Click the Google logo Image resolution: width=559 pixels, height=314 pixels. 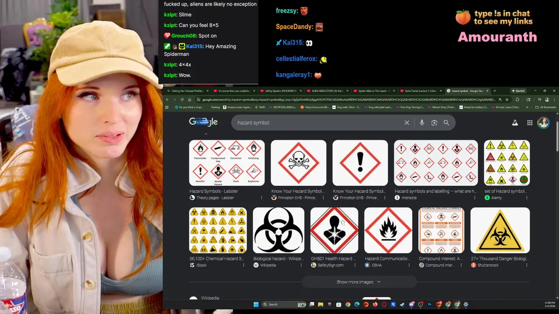pyautogui.click(x=203, y=122)
